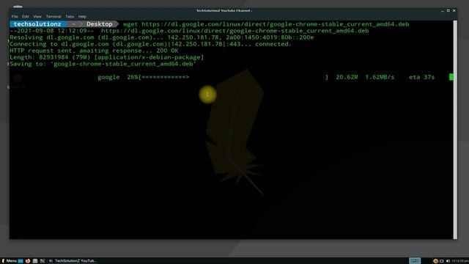Click the 'Connecting to dl.google.com' line
This screenshot has width=469, height=264.
[x=150, y=44]
